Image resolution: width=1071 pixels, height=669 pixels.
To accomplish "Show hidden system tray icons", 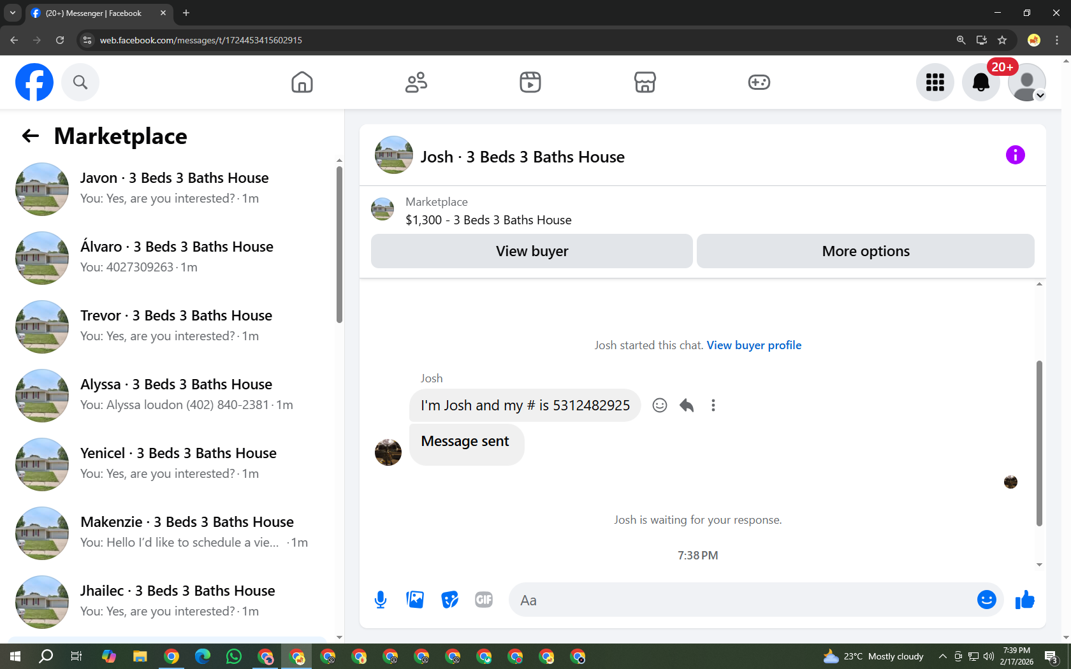I will pos(942,656).
